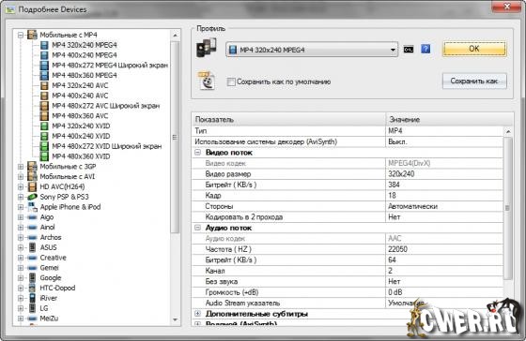
Task: Click the device tree scroll up arrow
Action: click(175, 36)
